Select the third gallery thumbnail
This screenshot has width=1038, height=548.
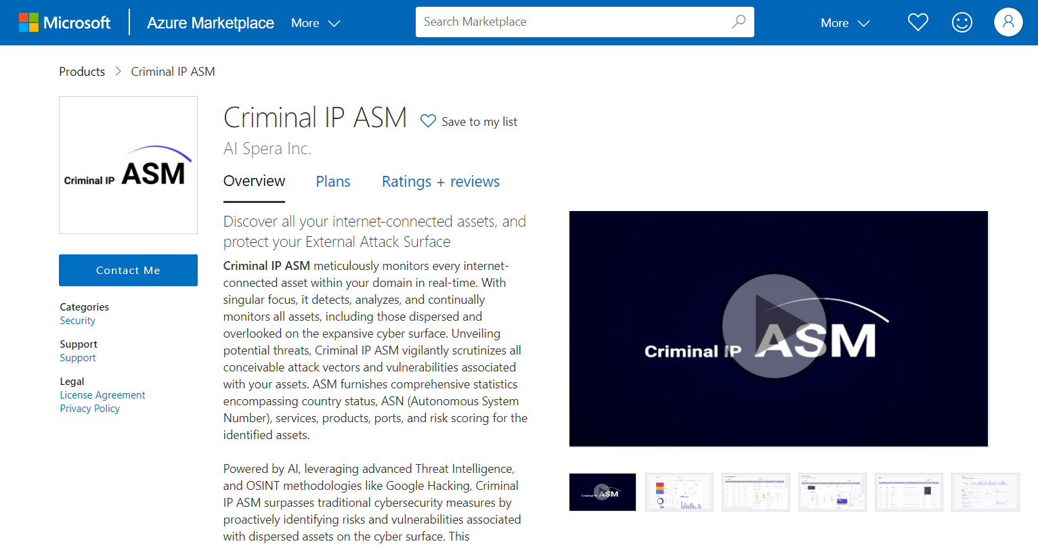(x=756, y=492)
